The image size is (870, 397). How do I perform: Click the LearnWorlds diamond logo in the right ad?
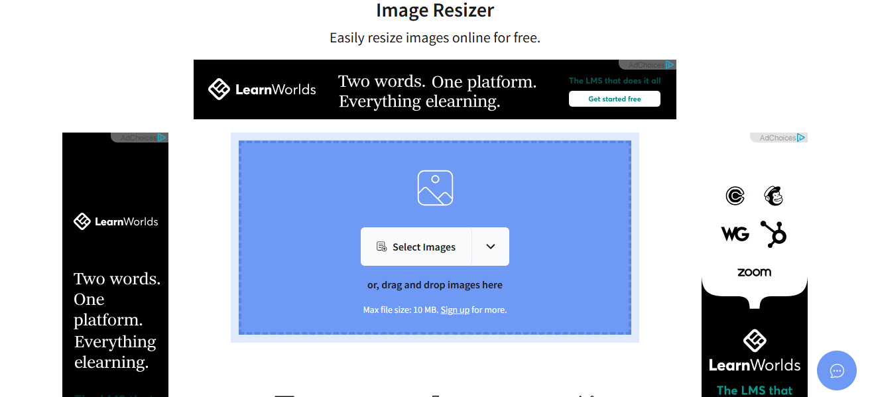point(755,341)
